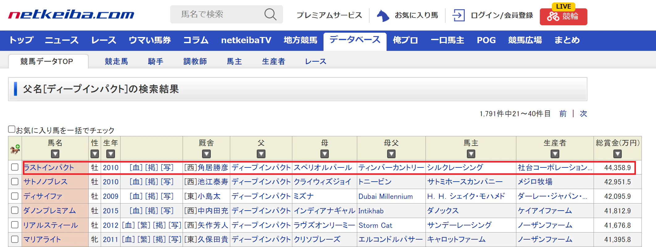This screenshot has height=247, width=656.
Task: Open breeder link メジロ牧場
Action: [x=535, y=182]
